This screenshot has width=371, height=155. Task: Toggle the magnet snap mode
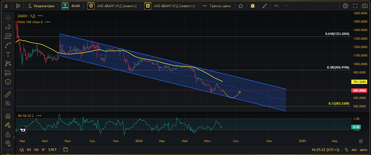pos(8,116)
